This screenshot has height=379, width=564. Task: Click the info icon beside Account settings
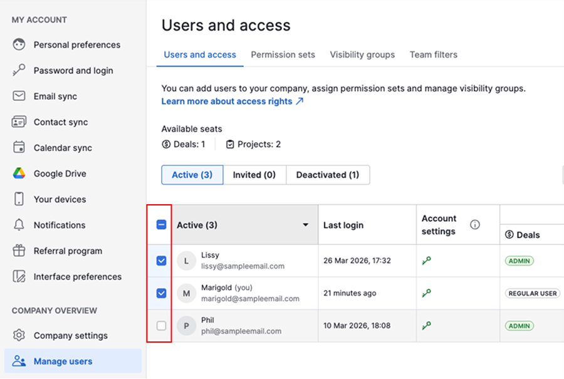(475, 224)
